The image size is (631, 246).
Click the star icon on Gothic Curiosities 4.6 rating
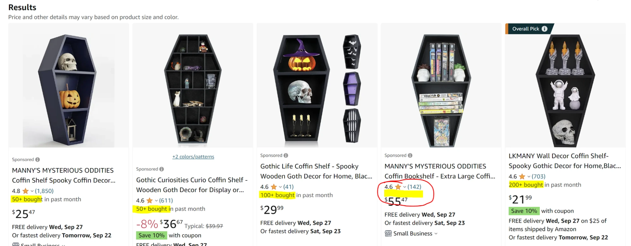(x=149, y=200)
